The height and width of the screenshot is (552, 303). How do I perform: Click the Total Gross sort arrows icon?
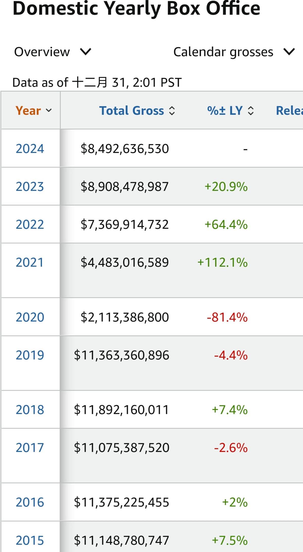coord(172,111)
